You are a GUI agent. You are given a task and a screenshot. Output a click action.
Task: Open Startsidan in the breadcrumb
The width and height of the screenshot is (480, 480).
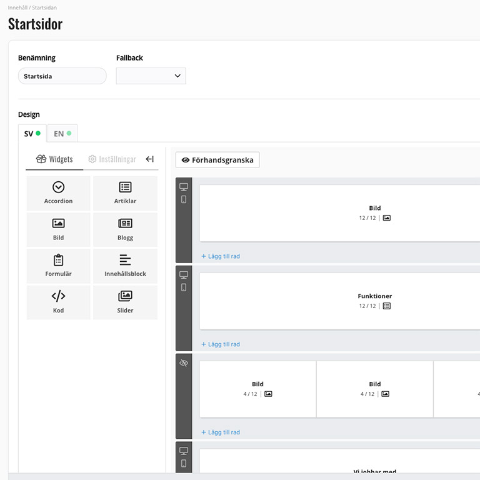point(44,7)
